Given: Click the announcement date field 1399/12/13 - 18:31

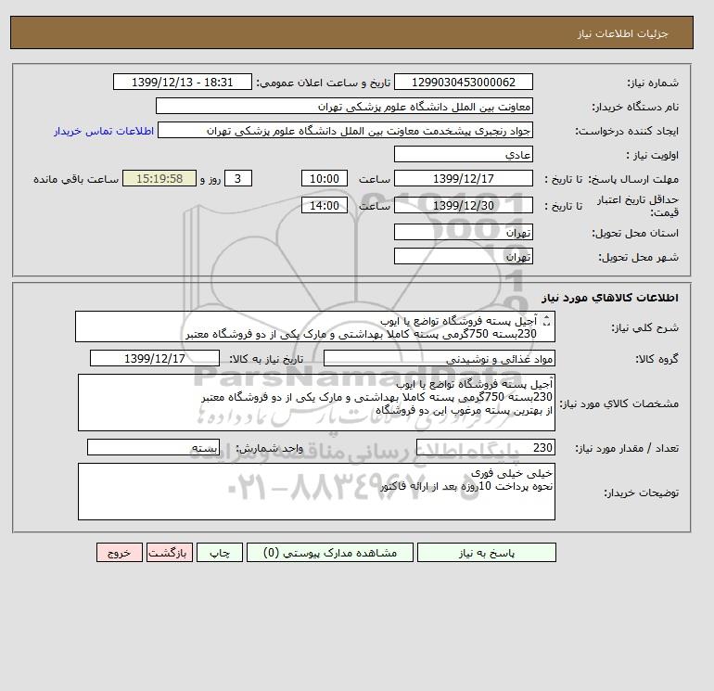Looking at the screenshot, I should point(182,82).
